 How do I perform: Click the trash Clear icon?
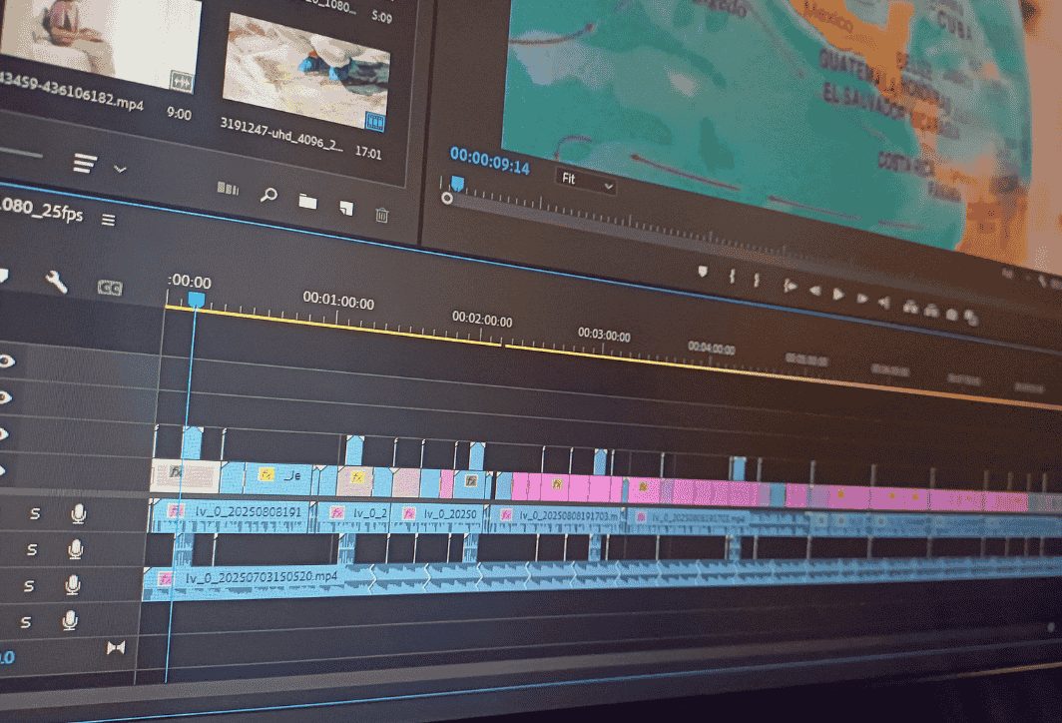tap(381, 213)
